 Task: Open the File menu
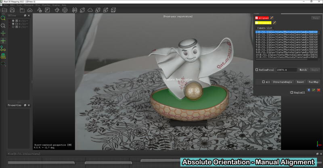click(6, 5)
